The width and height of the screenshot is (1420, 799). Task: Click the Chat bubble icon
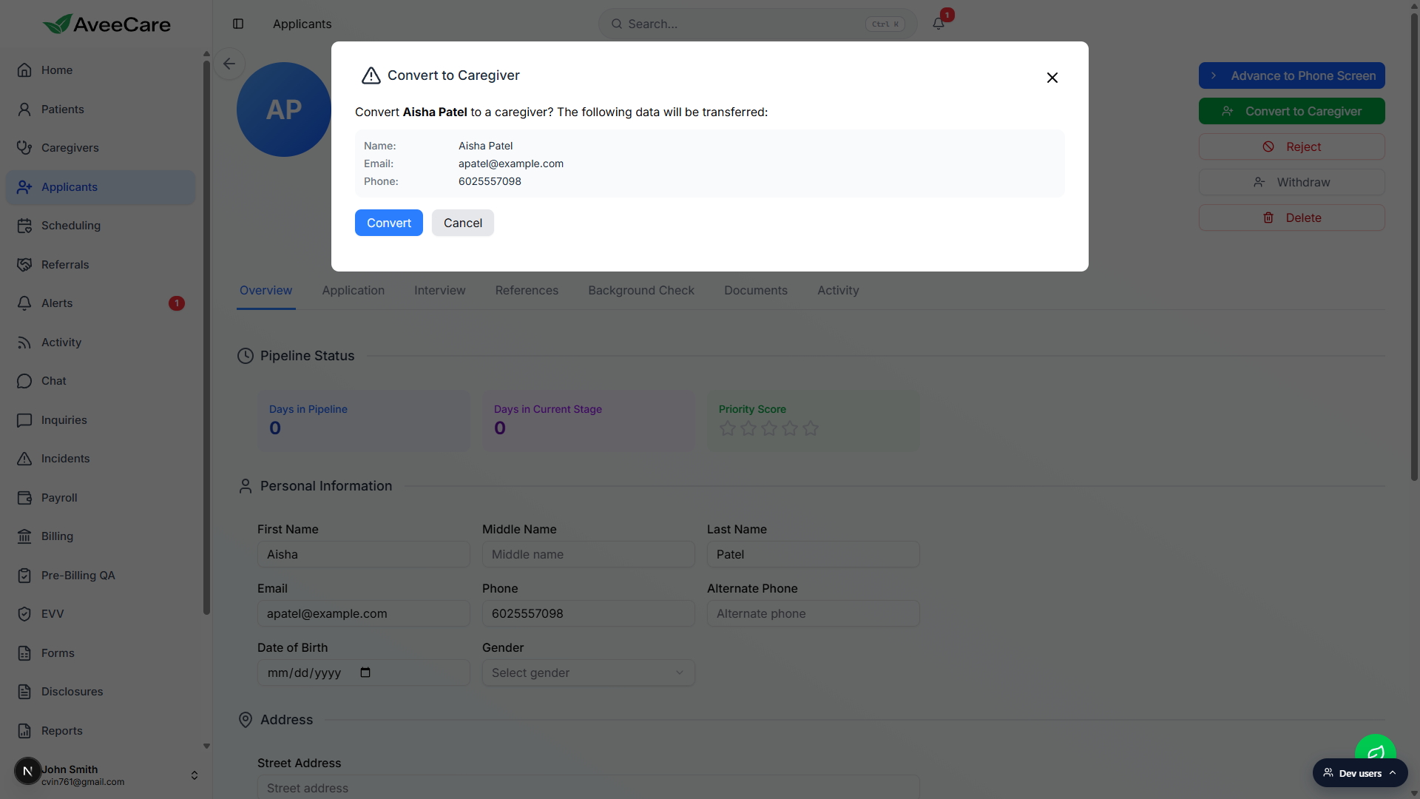pyautogui.click(x=24, y=381)
